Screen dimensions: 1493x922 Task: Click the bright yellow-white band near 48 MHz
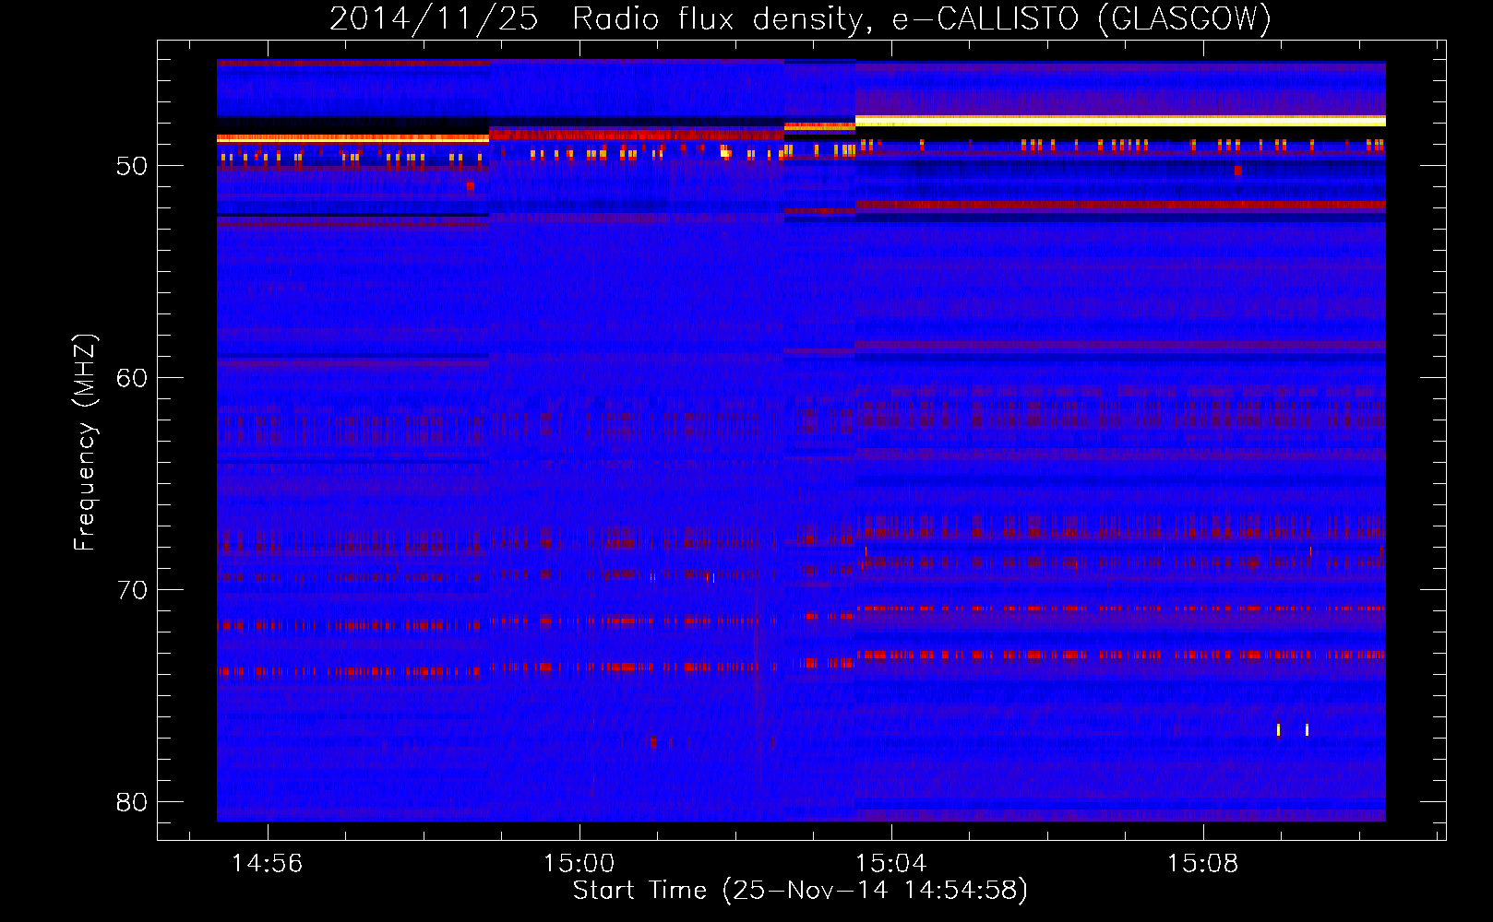pyautogui.click(x=1120, y=121)
